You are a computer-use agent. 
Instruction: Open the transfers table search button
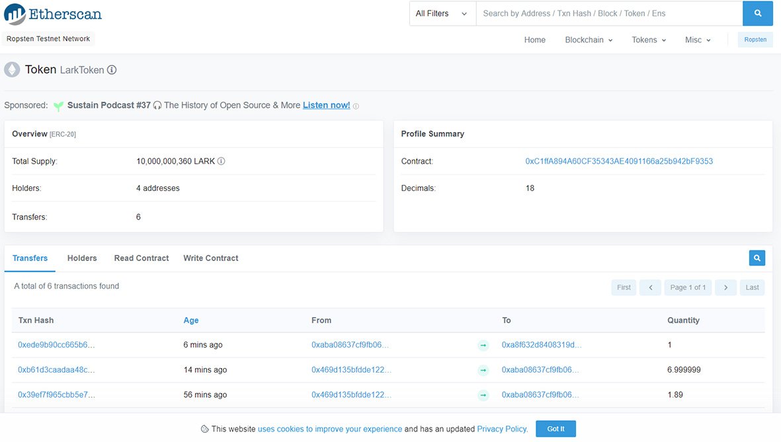757,258
